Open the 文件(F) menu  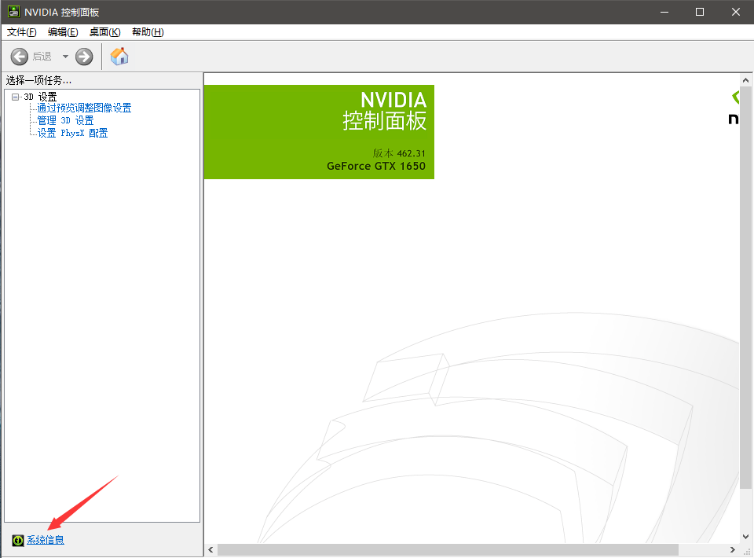22,32
